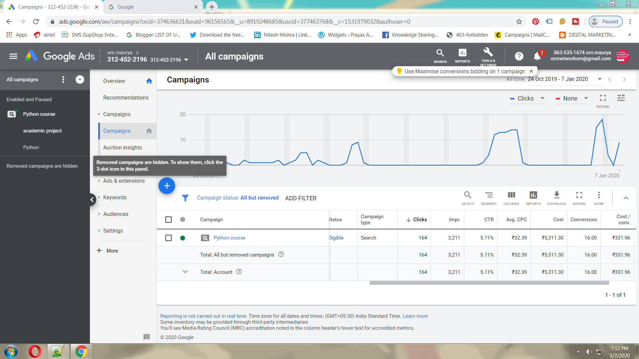
Task: Click ADD FILTER
Action: coord(301,198)
